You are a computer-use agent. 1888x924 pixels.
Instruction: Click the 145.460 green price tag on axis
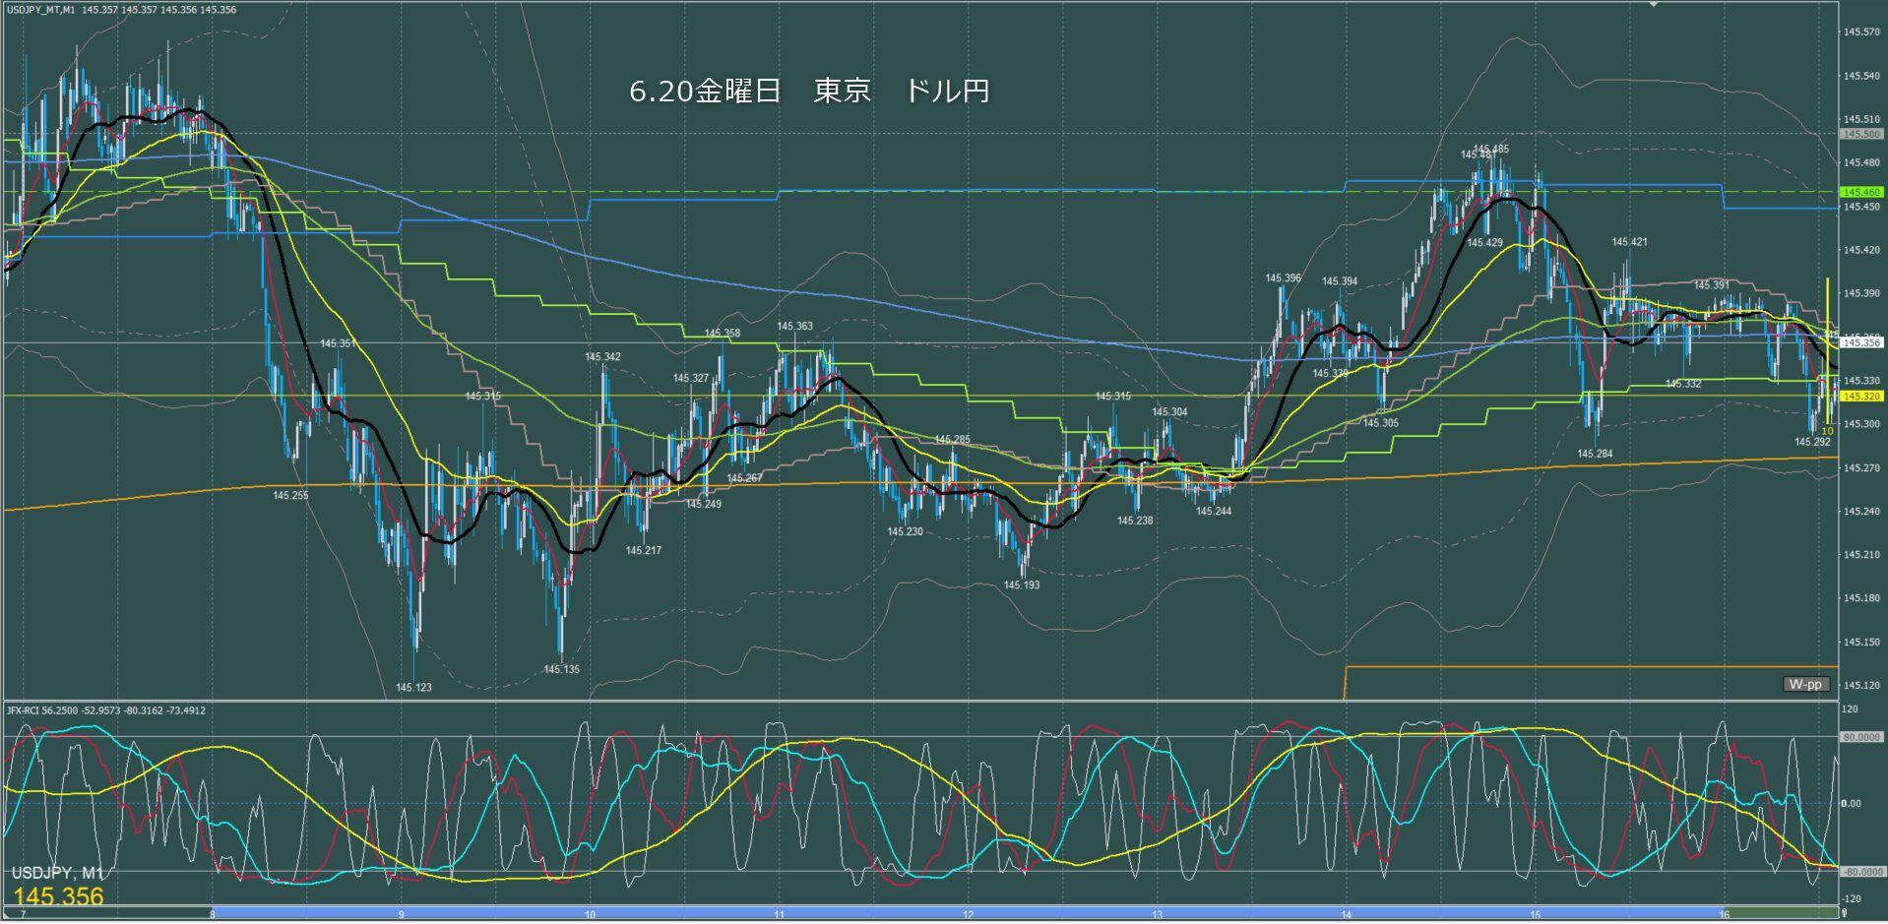tap(1861, 192)
